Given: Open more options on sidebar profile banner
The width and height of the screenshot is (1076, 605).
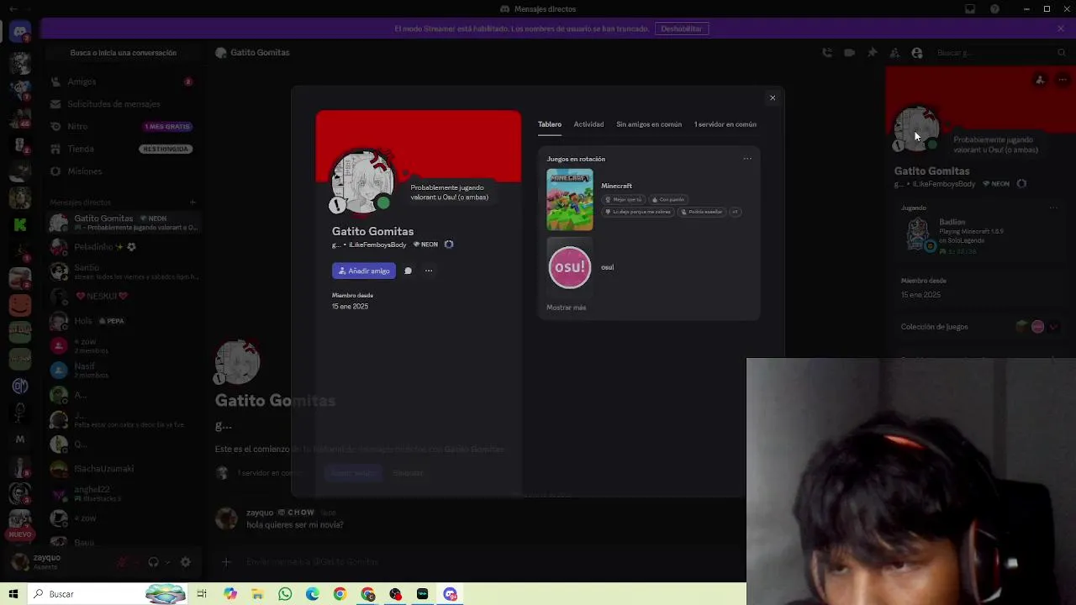Looking at the screenshot, I should (1063, 80).
